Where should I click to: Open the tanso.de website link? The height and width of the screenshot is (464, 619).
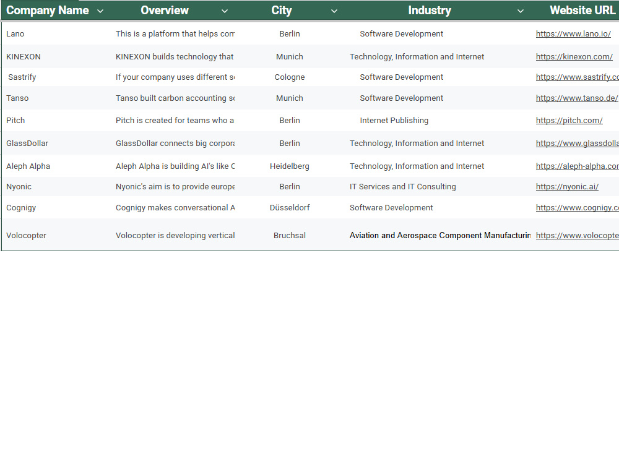[x=577, y=98]
